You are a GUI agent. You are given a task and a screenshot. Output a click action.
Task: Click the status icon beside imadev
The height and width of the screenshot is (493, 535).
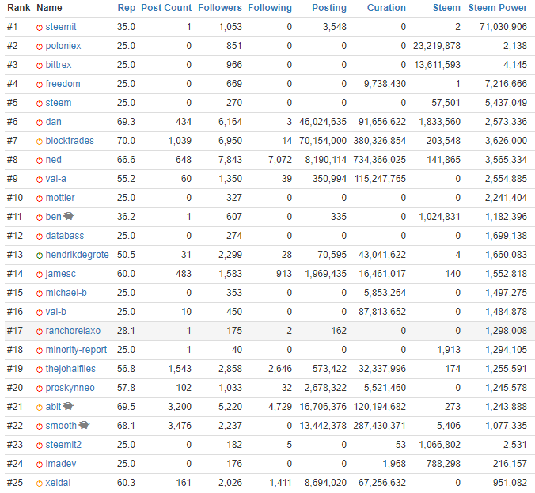pyautogui.click(x=40, y=465)
